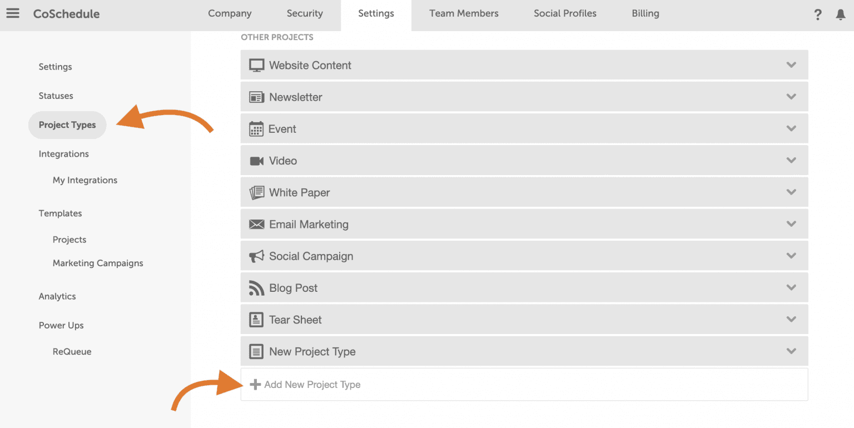Expand the Newsletter project type chevron
Image resolution: width=854 pixels, height=428 pixels.
791,97
